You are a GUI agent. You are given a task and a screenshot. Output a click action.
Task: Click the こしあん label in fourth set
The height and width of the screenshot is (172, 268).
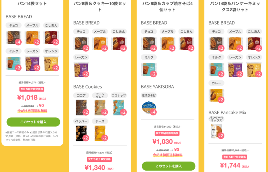(x=254, y=31)
